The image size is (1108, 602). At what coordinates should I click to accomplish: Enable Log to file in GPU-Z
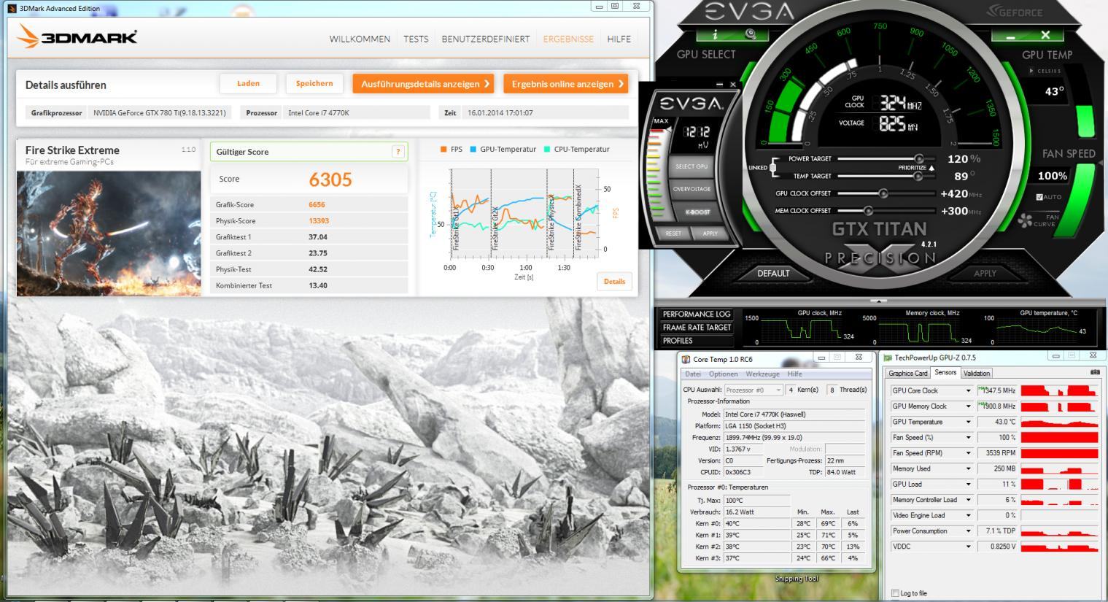[x=895, y=593]
